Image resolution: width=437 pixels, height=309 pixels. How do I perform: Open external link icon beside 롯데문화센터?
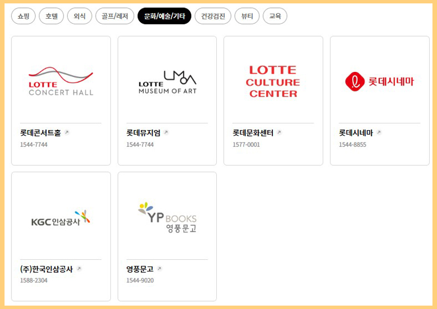coord(279,132)
